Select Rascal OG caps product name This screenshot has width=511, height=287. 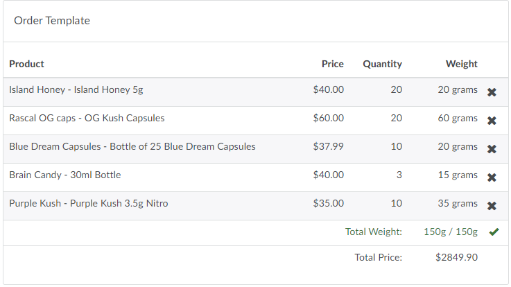point(87,118)
